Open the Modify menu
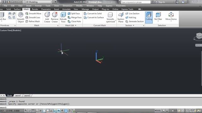202x113 pixels. (79, 6)
